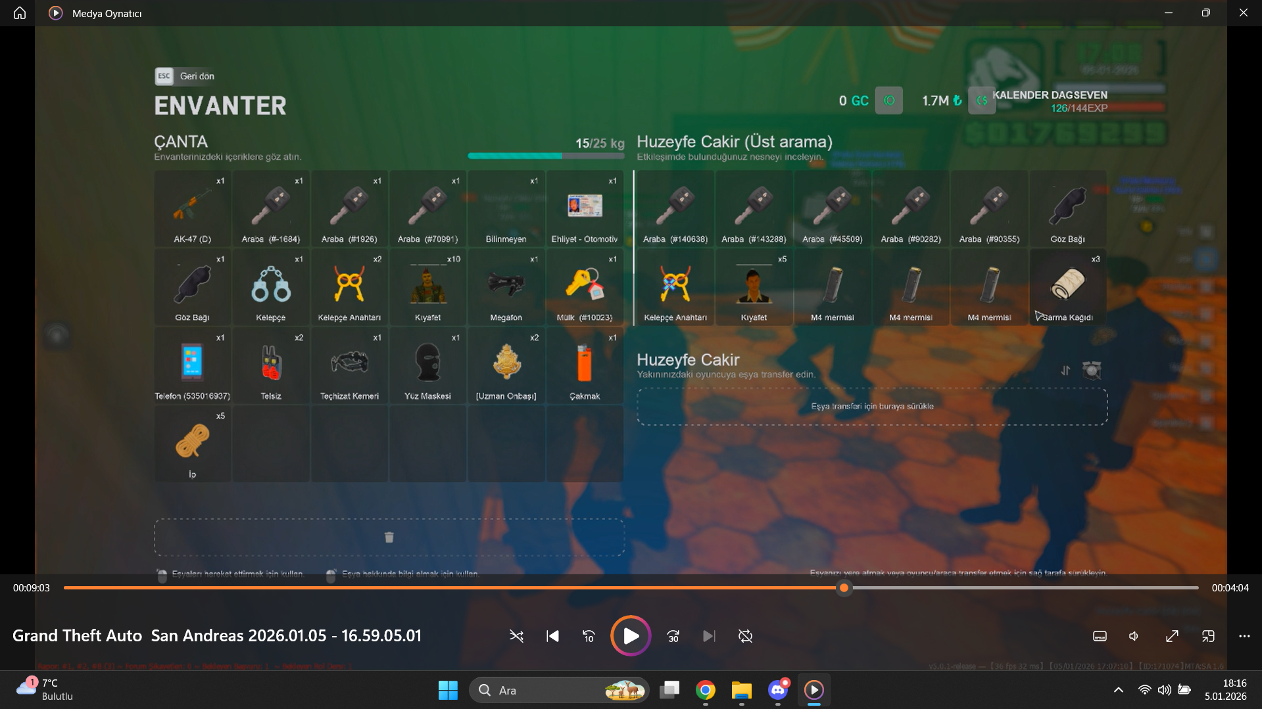1262x709 pixels.
Task: Enter full screen mode
Action: coord(1172,636)
